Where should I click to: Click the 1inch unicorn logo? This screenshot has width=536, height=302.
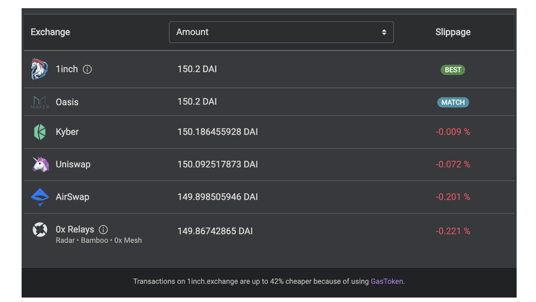click(40, 69)
